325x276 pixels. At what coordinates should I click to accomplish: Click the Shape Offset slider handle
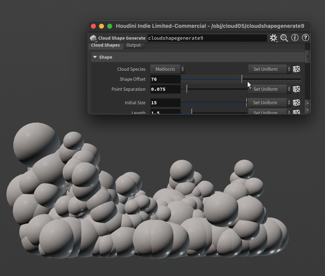pos(242,79)
